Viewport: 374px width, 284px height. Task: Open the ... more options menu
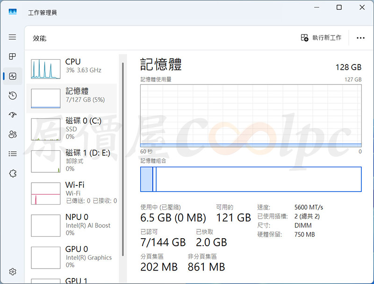point(360,38)
